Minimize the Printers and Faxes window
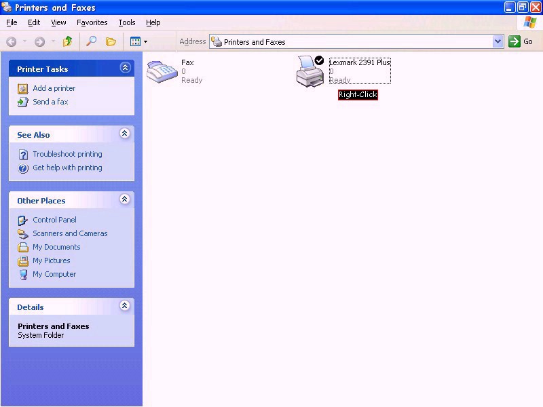Image resolution: width=543 pixels, height=407 pixels. click(x=509, y=7)
